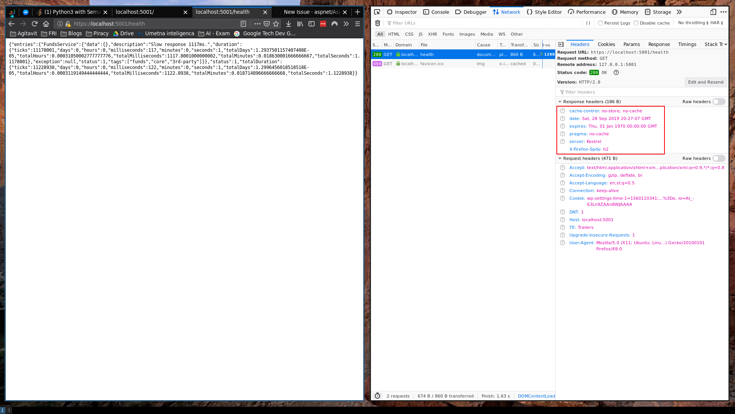Toggle Reader View in the address bar
This screenshot has height=414, width=735.
coord(243,24)
